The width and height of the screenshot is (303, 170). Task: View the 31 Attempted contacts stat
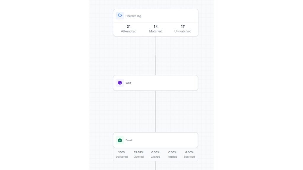(128, 29)
